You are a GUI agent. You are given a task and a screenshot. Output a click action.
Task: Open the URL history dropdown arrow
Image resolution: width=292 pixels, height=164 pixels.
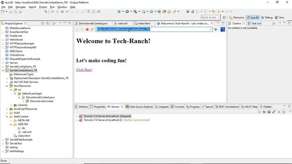[x=211, y=29]
